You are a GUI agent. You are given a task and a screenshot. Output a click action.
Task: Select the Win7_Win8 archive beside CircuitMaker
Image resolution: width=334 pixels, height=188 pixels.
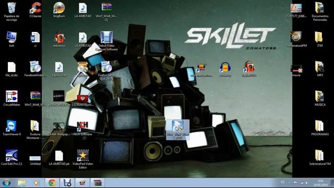35,98
